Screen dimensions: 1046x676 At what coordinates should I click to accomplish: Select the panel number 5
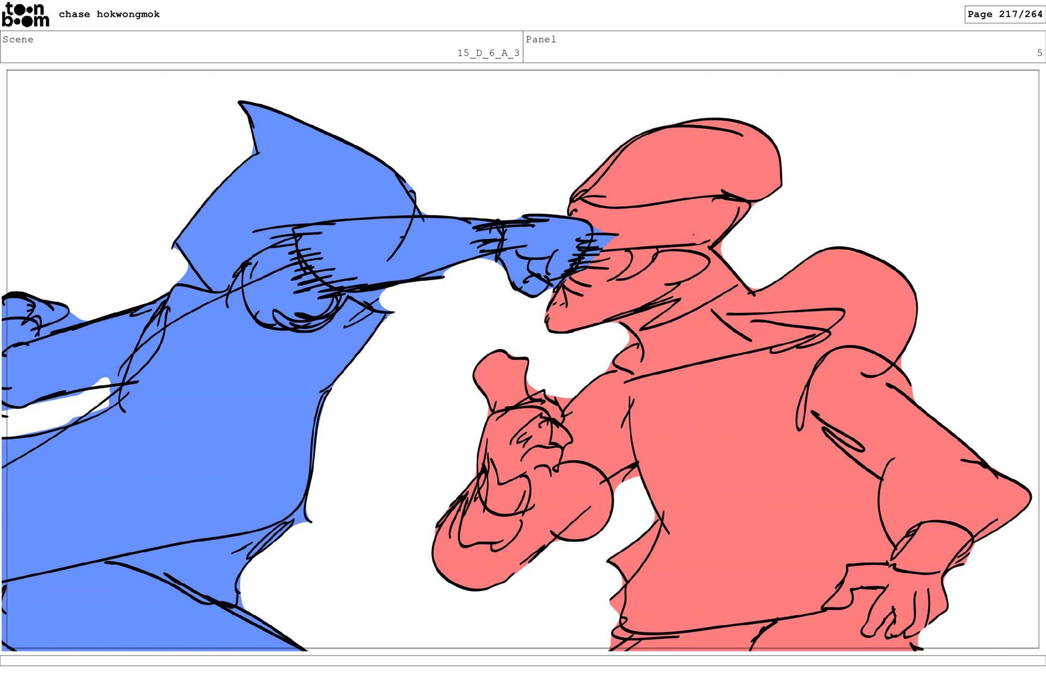pyautogui.click(x=1039, y=53)
